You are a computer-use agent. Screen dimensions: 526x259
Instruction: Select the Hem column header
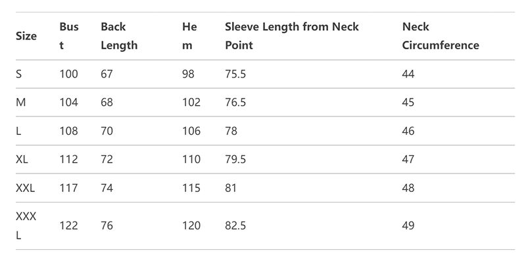[189, 36]
